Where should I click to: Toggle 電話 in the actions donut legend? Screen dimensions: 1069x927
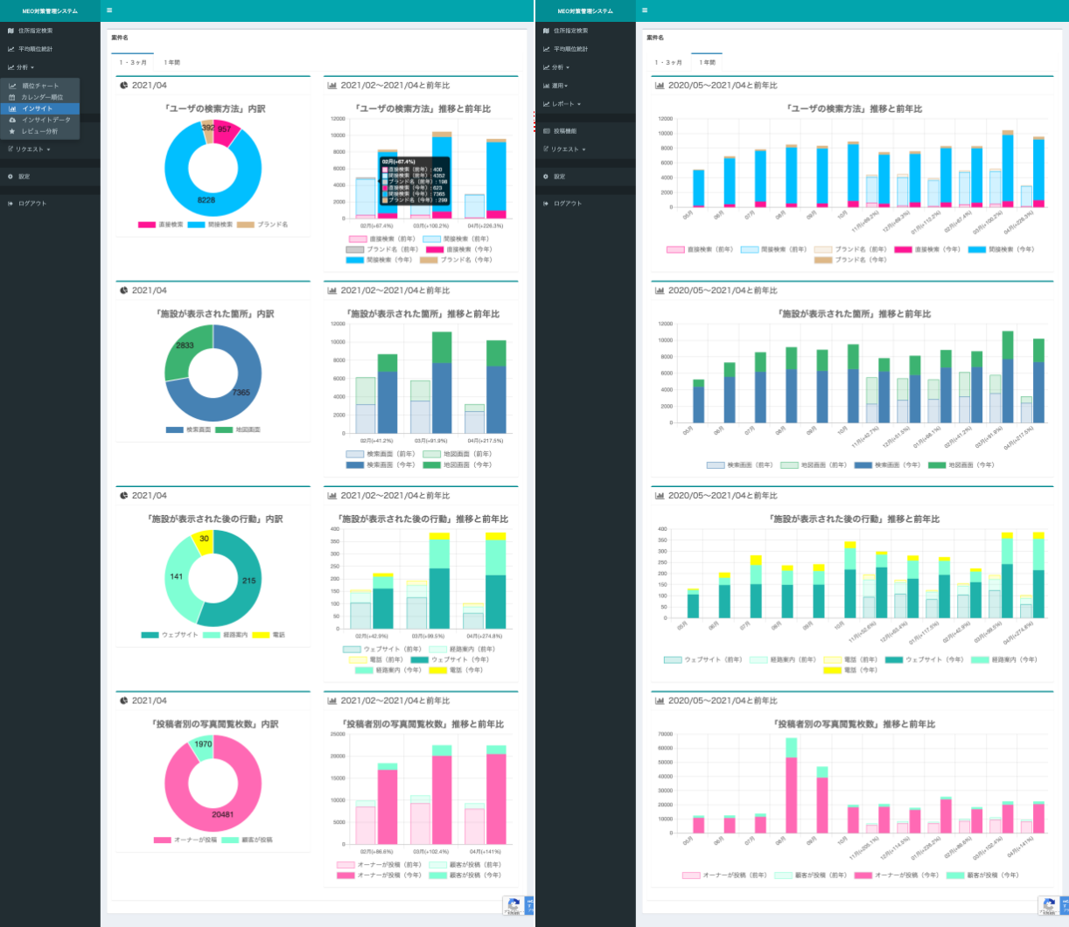point(269,635)
